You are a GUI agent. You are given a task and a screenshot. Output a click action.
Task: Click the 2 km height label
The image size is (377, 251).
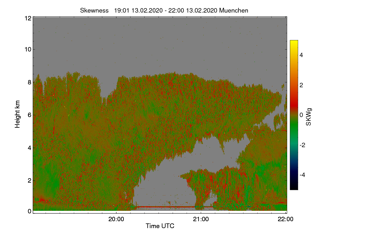click(x=30, y=180)
